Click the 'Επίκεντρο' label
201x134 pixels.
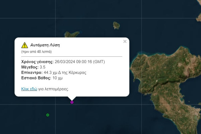tap(31, 73)
